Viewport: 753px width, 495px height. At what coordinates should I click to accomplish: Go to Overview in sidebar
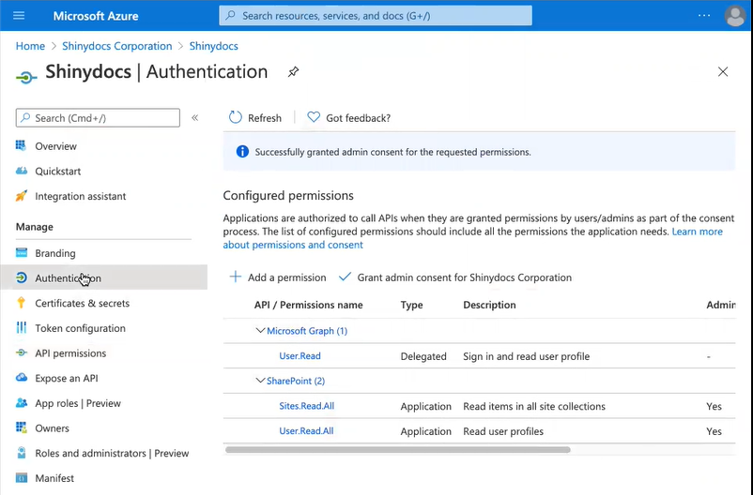point(55,146)
